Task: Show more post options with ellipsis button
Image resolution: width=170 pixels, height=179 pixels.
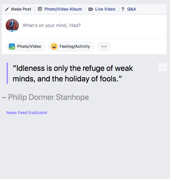Action: (x=104, y=46)
